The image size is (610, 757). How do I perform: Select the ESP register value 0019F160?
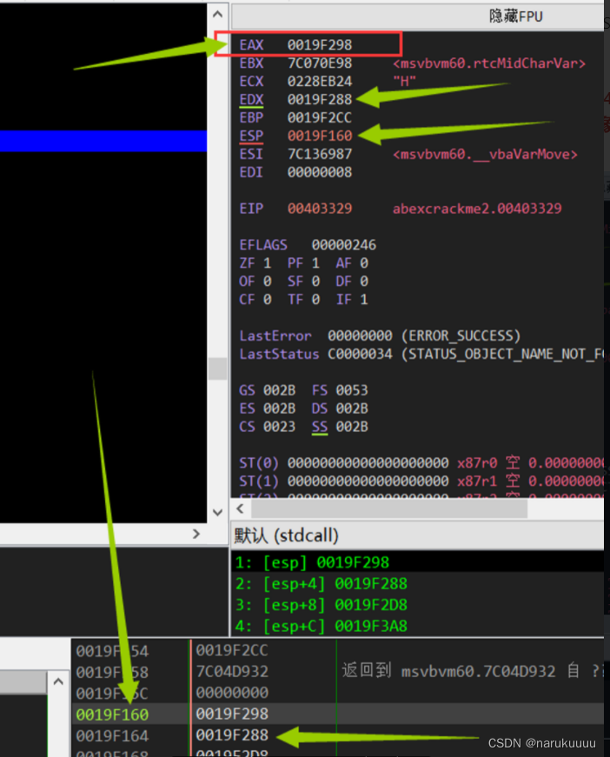pos(320,136)
